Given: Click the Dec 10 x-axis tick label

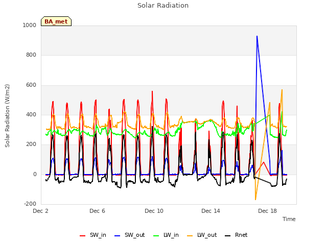Looking at the screenshot, I should click(x=154, y=211).
